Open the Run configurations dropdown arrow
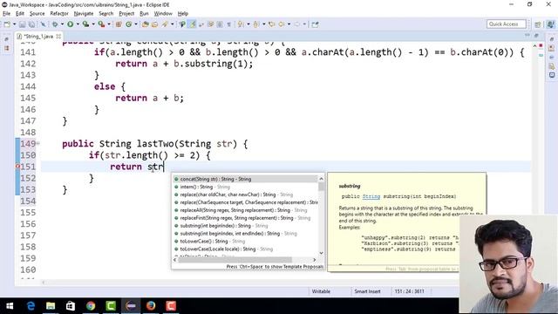Screen dimensions: 558x314 tap(78, 24)
